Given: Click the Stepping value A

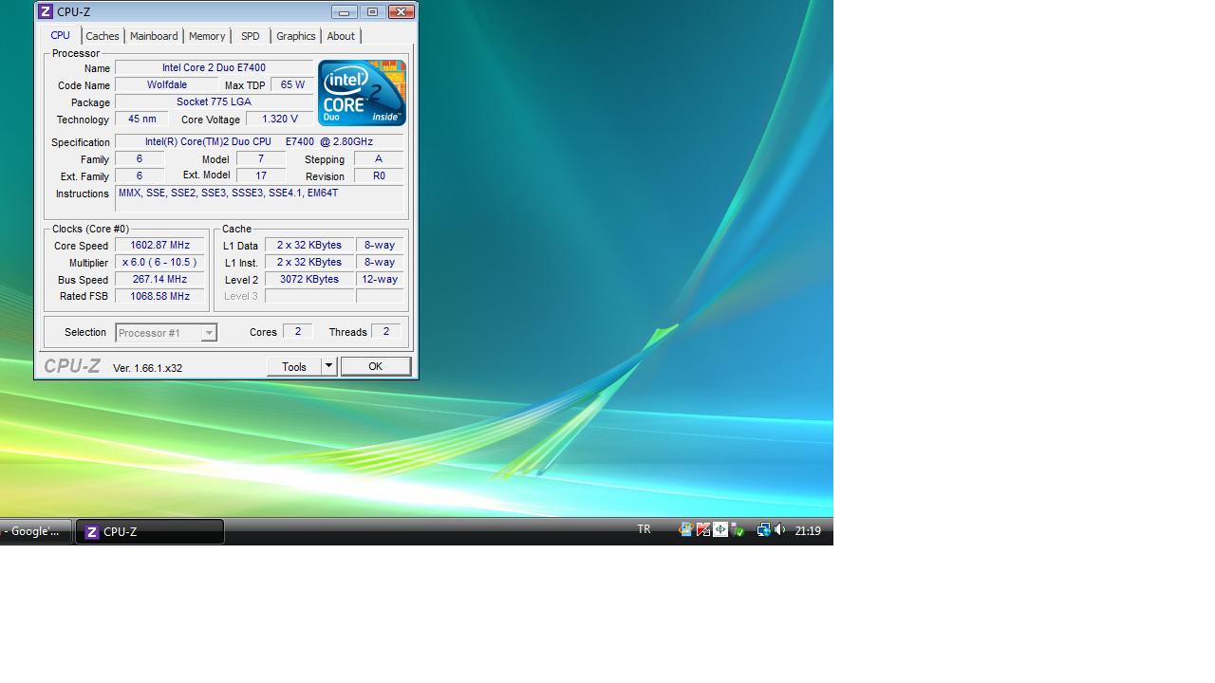Looking at the screenshot, I should (379, 159).
